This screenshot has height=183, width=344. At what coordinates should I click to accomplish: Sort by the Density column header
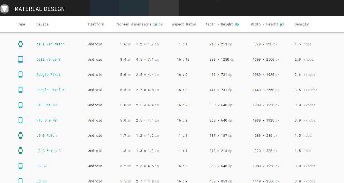302,24
